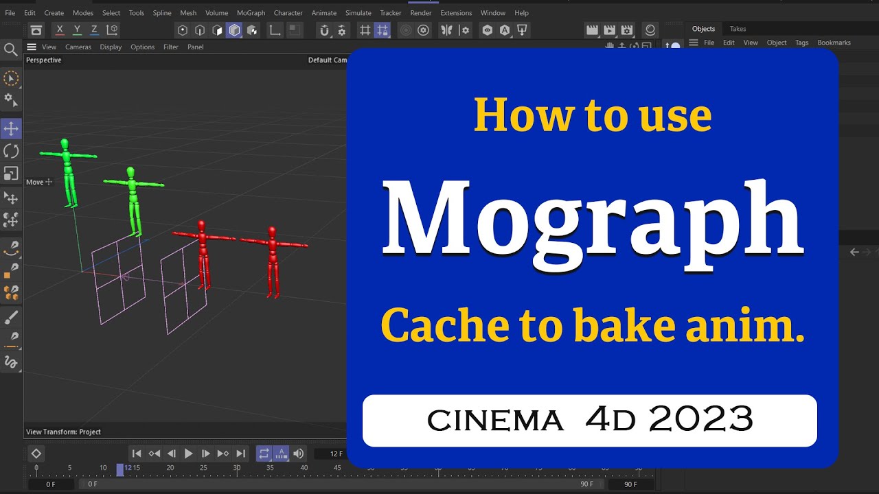The width and height of the screenshot is (879, 494).
Task: Click the 0 F start frame field
Action: click(51, 484)
